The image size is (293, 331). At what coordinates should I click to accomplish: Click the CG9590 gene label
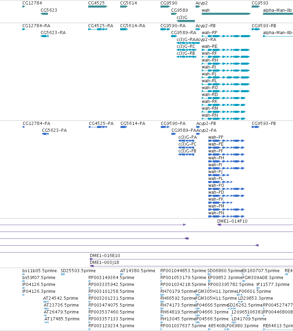tap(169, 3)
